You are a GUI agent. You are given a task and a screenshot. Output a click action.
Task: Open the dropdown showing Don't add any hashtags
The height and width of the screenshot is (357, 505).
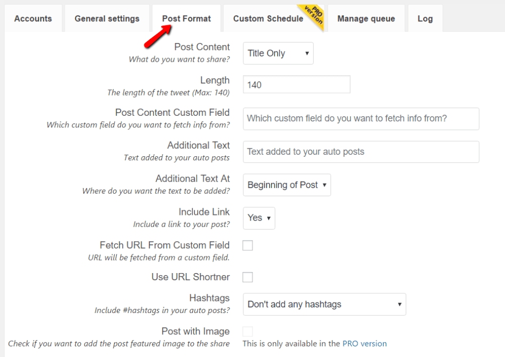[x=324, y=304]
